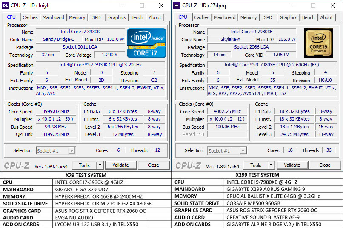
Task: Minimize the CPU-Z 27dprq window
Action: coord(294,6)
